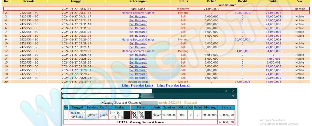
Task: Maximize the Baccarat result popup window
Action: click(x=225, y=91)
